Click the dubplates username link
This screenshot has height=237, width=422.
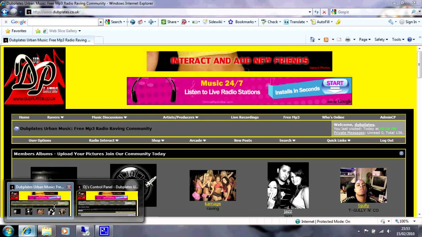coord(364,125)
